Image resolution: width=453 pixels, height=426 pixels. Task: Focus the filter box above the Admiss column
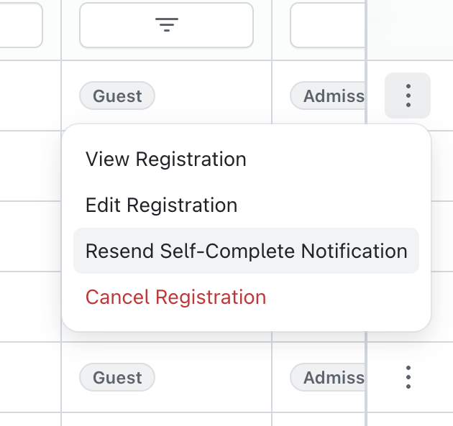click(327, 26)
